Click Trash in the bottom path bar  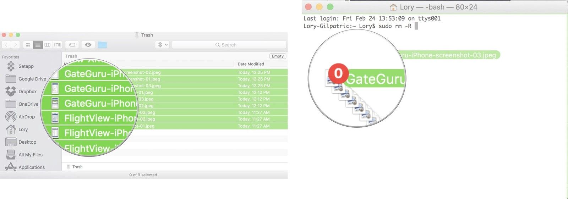coord(77,167)
